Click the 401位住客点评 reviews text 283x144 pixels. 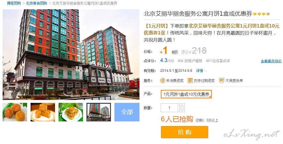218,61
